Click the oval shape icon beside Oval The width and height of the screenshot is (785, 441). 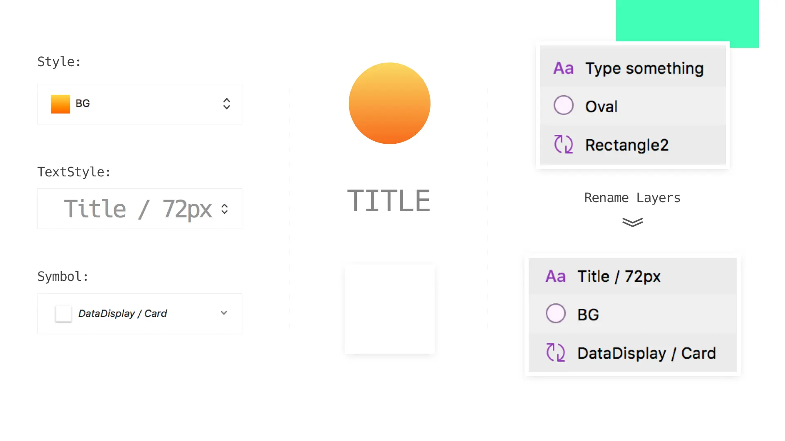[563, 105]
